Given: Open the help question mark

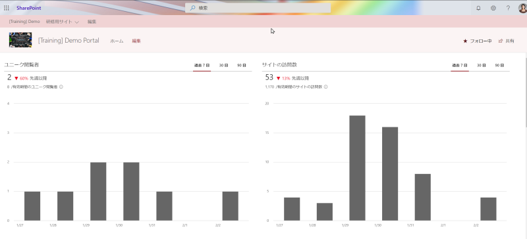Looking at the screenshot, I should [508, 8].
